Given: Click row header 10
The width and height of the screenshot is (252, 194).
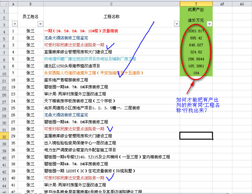Looking at the screenshot, I should click(x=4, y=73).
